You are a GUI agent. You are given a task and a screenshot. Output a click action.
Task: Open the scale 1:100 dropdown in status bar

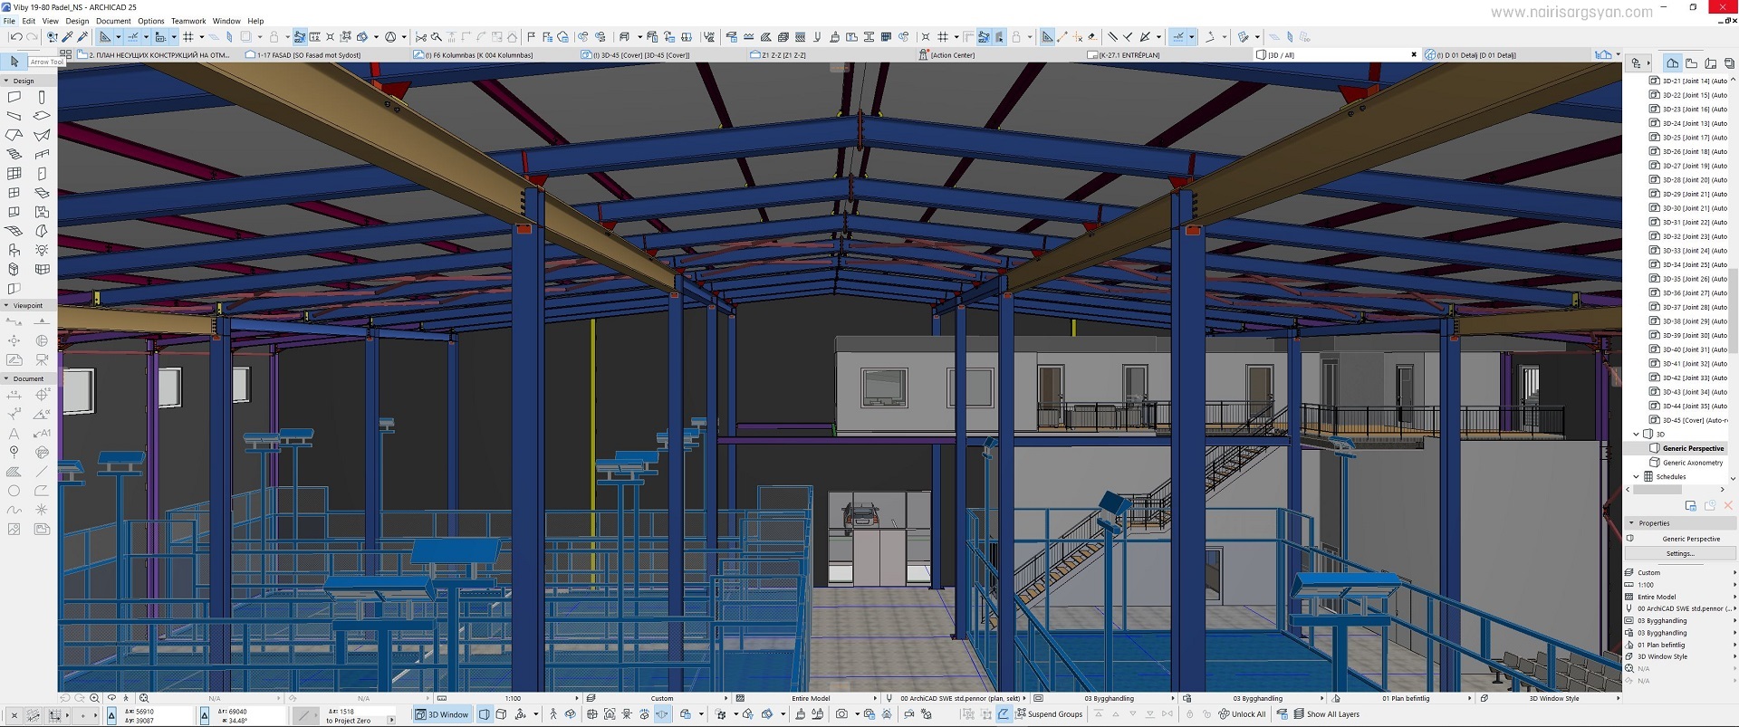(x=513, y=698)
